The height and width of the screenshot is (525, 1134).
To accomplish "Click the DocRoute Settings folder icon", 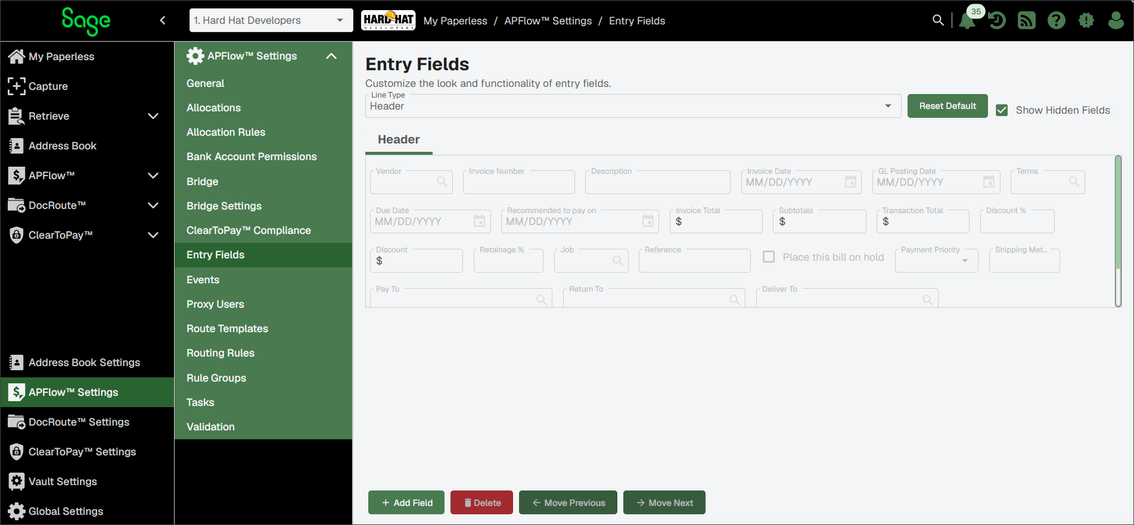I will tap(16, 422).
